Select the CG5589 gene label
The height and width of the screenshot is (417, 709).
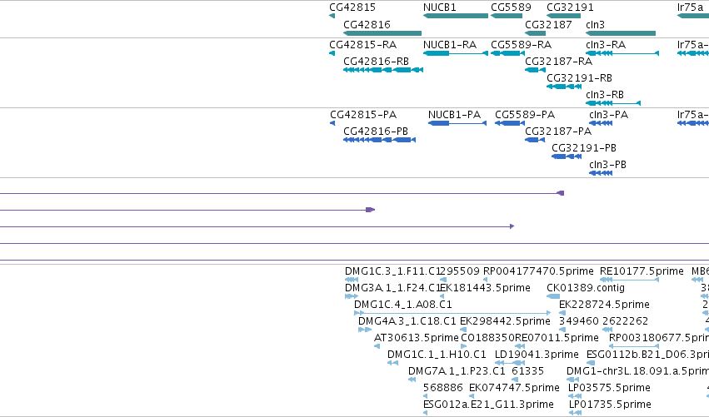pyautogui.click(x=511, y=7)
